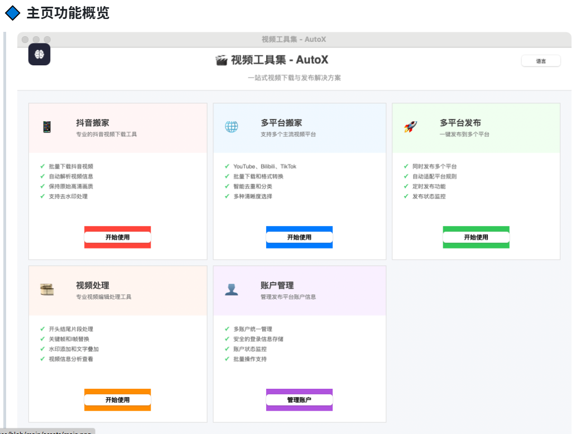Click the blue 开始使用 button for 多平台搬家
This screenshot has height=434, width=576.
click(299, 237)
